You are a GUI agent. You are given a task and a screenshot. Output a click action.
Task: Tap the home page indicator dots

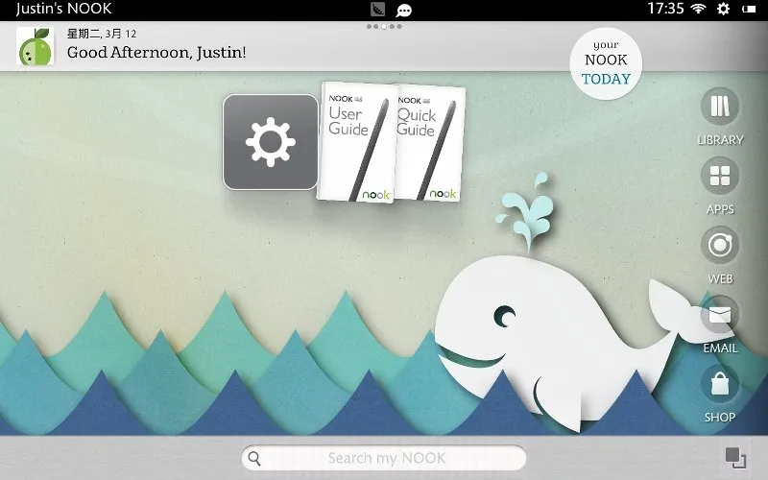pos(384,27)
